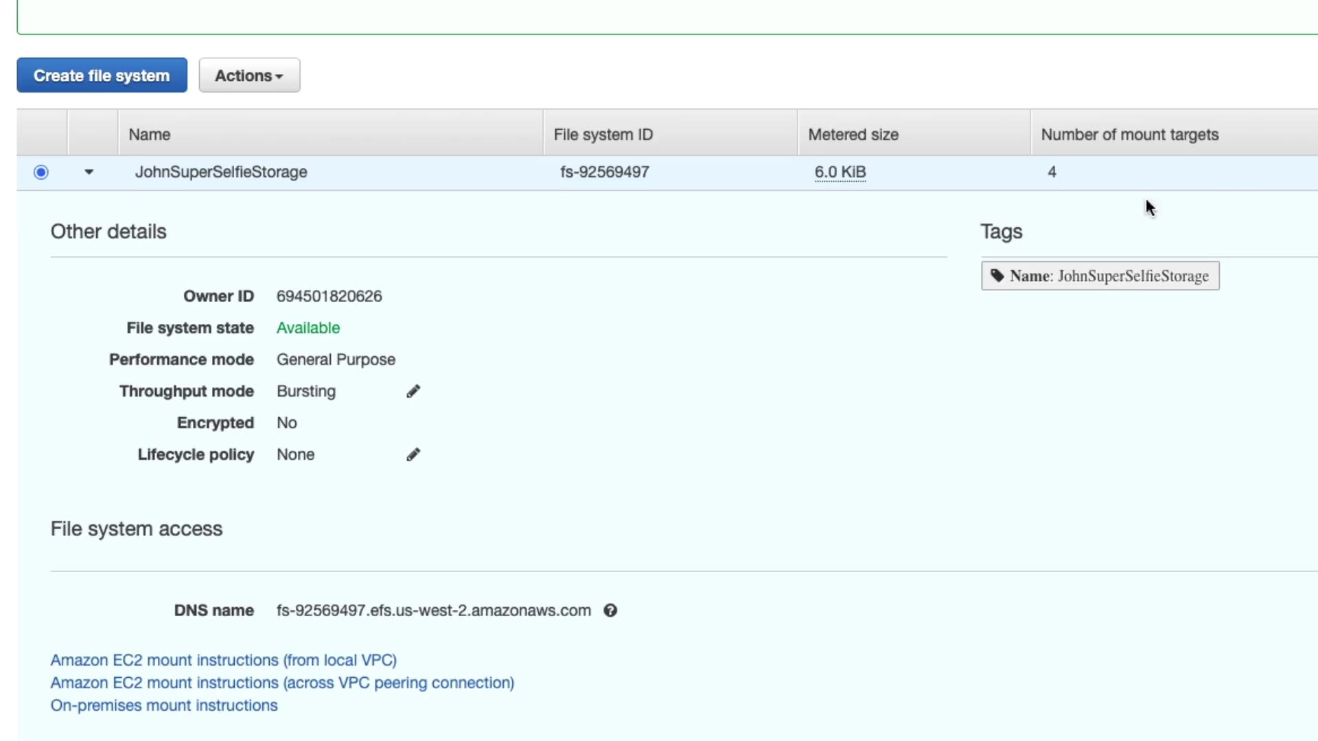1318x741 pixels.
Task: Click Create file system button
Action: point(102,75)
